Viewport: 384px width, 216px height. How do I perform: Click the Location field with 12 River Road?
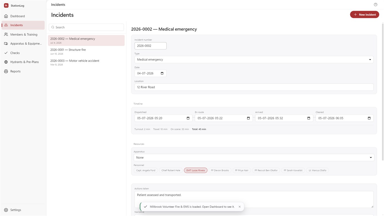[x=254, y=87]
